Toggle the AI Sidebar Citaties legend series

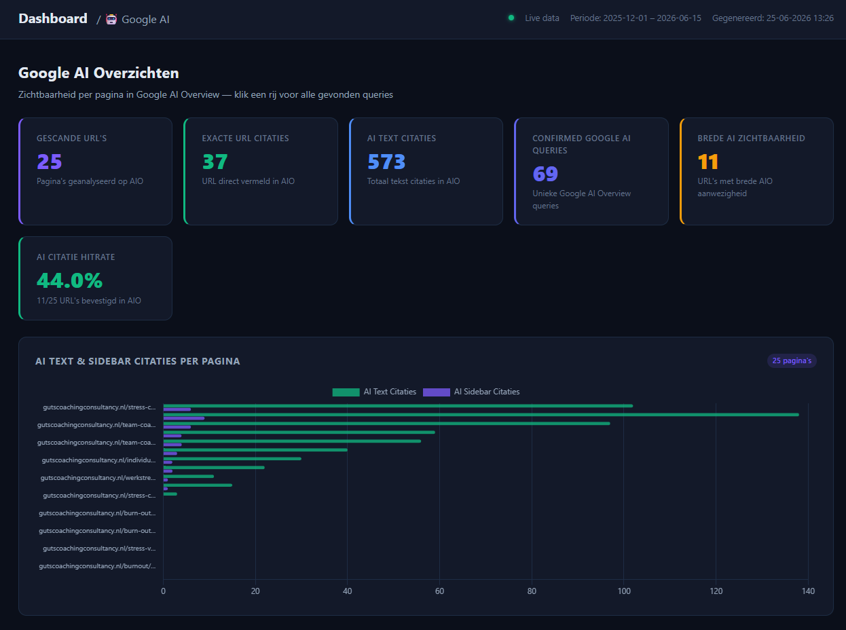tap(471, 392)
